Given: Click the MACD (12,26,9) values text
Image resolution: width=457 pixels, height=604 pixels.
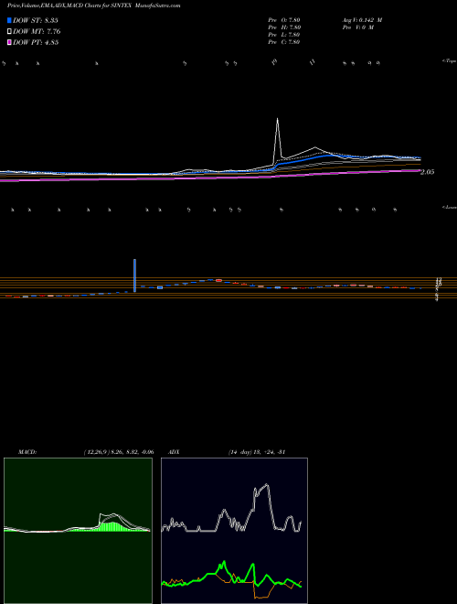Looking at the screenshot, I should pos(119,452).
